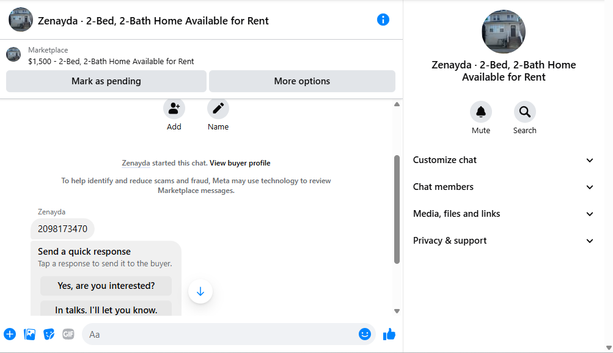Click the chat scrollbar up arrow
The width and height of the screenshot is (613, 353).
[x=397, y=104]
